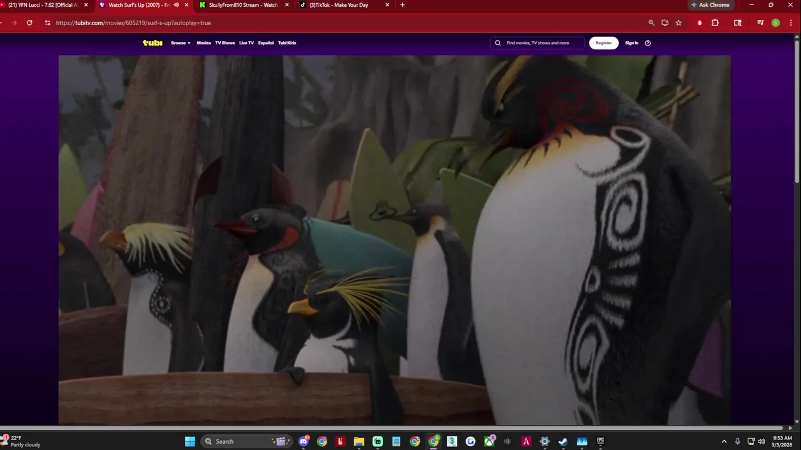The image size is (801, 450).
Task: Open the TV Shows section
Action: click(225, 43)
